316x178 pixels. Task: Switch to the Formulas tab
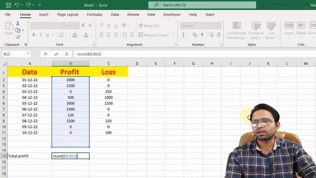[x=94, y=14]
